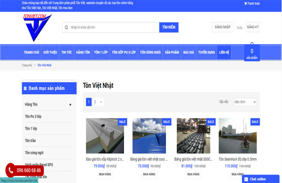
Task: Click Trang chủ breadcrumb link
Action: [27, 65]
